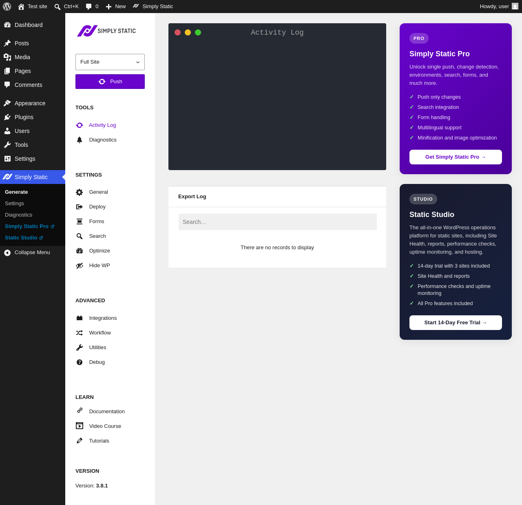Open the Tools menu in WordPress sidebar
Image resolution: width=522 pixels, height=505 pixels.
click(33, 145)
